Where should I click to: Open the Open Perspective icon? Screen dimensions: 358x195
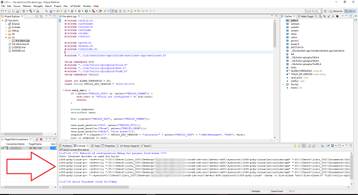pyautogui.click(x=325, y=11)
